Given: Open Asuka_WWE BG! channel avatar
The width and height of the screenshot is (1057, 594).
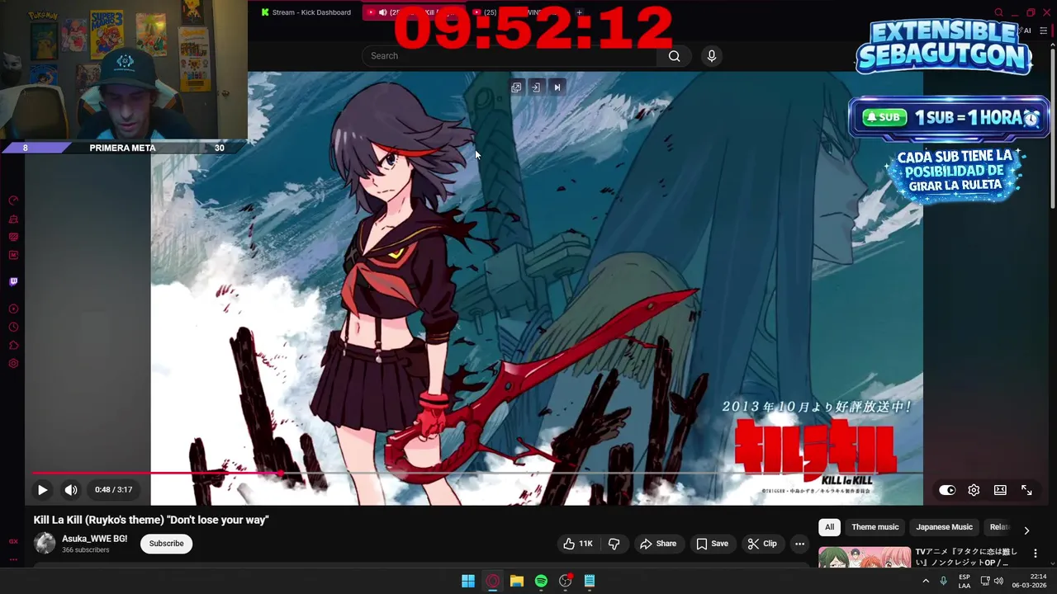Looking at the screenshot, I should [45, 544].
